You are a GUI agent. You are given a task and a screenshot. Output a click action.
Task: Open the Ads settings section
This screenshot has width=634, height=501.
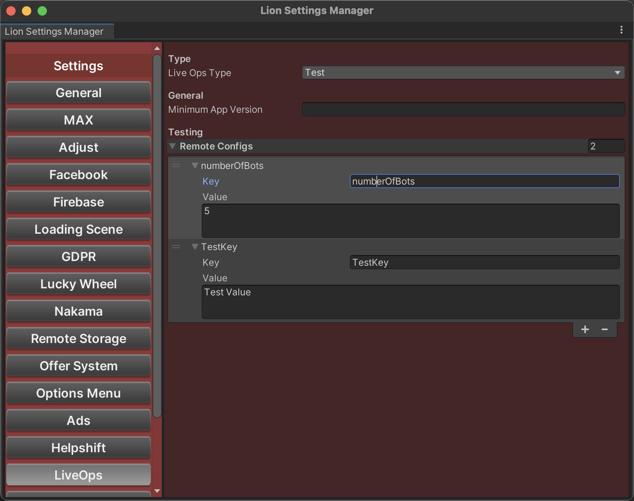[79, 421]
